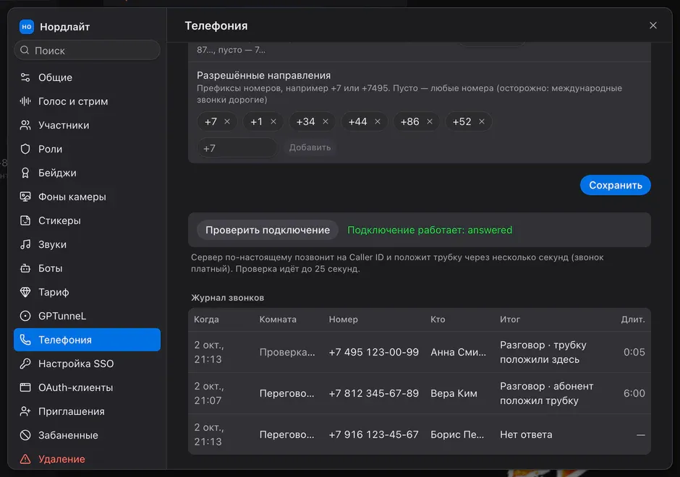
Task: Remove the +44 prefix chip
Action: [378, 121]
